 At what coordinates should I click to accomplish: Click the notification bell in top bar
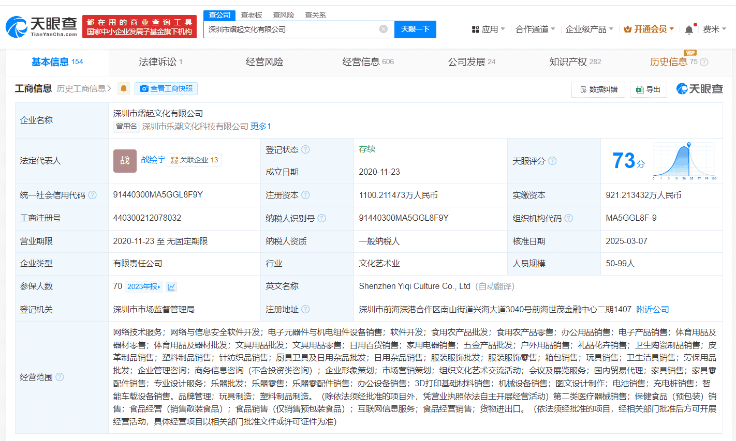coord(688,29)
